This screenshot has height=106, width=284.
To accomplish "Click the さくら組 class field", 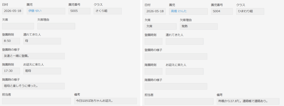I will click(x=108, y=11).
